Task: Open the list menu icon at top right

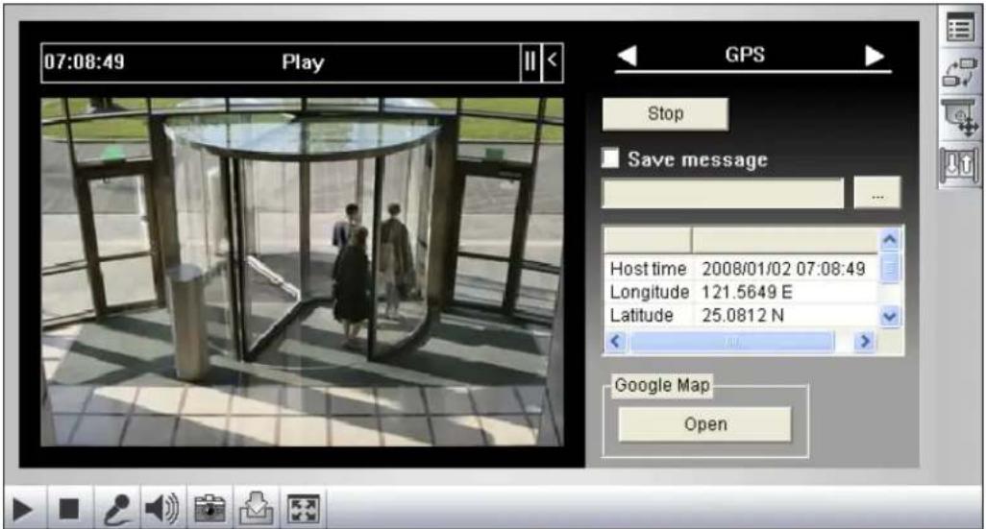Action: point(960,28)
